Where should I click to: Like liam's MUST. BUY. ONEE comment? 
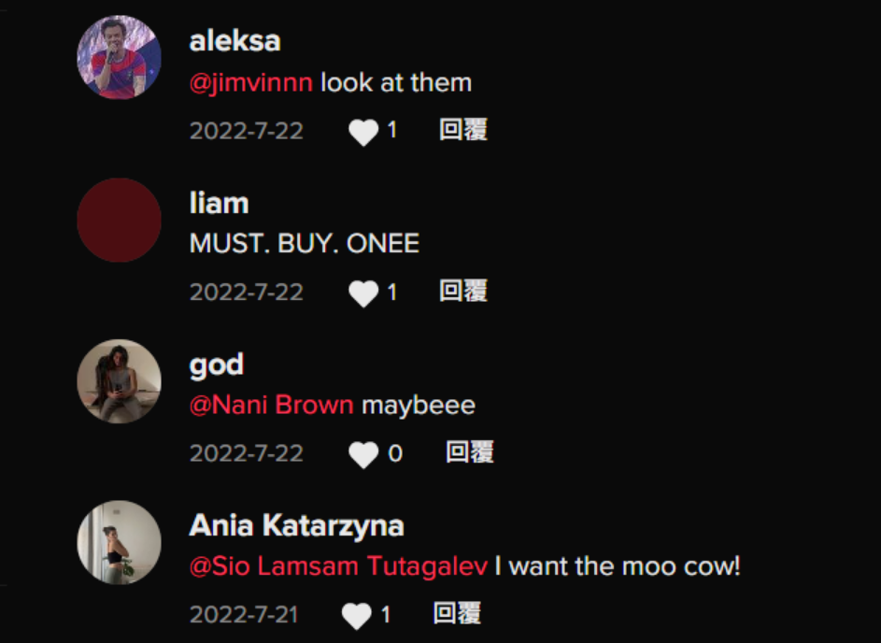(363, 293)
